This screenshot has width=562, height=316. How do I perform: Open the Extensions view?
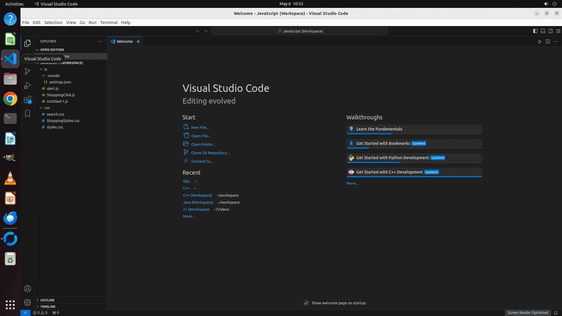point(27,100)
